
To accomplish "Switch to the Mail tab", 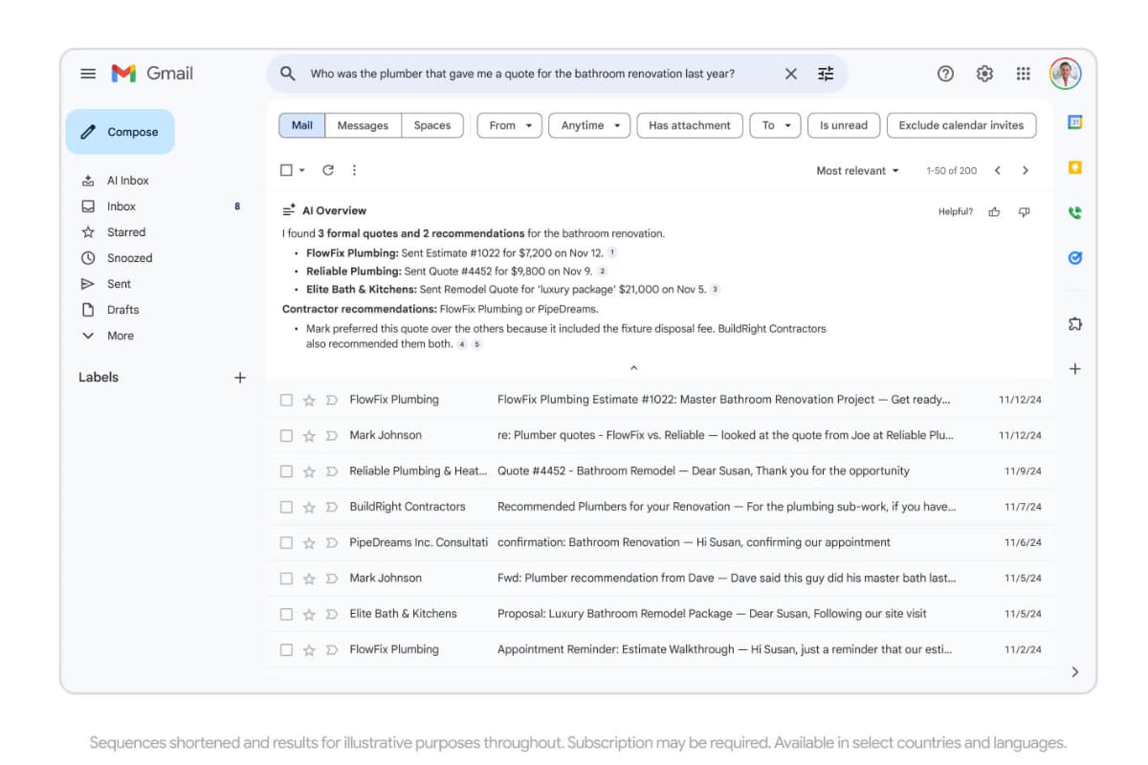I will (x=302, y=125).
